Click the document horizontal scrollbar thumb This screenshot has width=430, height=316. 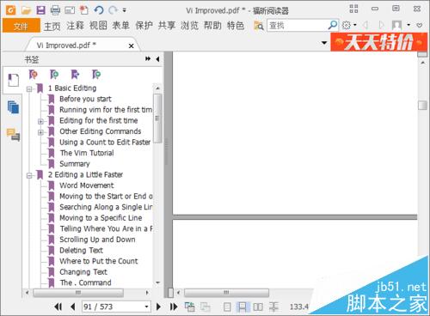[x=226, y=293]
